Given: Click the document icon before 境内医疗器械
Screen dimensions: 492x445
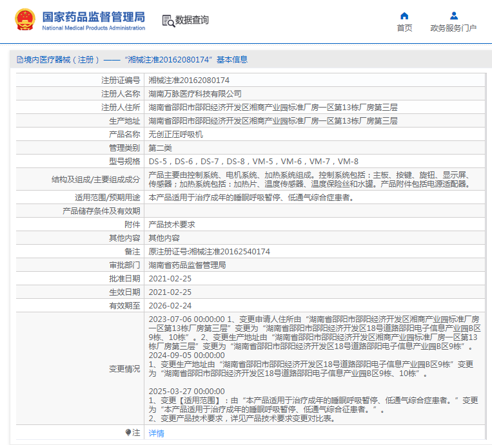Looking at the screenshot, I should pyautogui.click(x=19, y=60).
